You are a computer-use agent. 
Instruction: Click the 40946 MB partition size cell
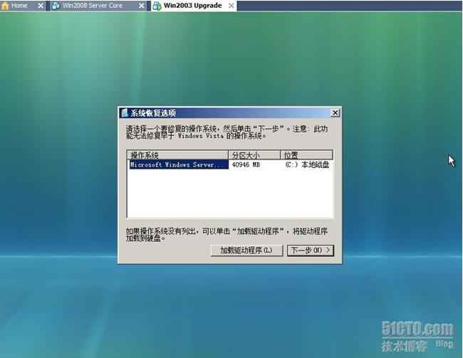247,164
